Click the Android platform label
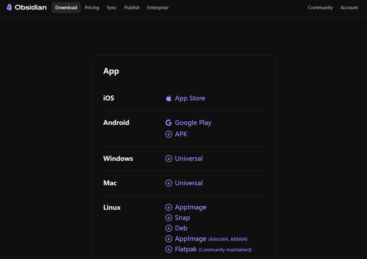Screen dimensions: 367x259 [x=116, y=123]
